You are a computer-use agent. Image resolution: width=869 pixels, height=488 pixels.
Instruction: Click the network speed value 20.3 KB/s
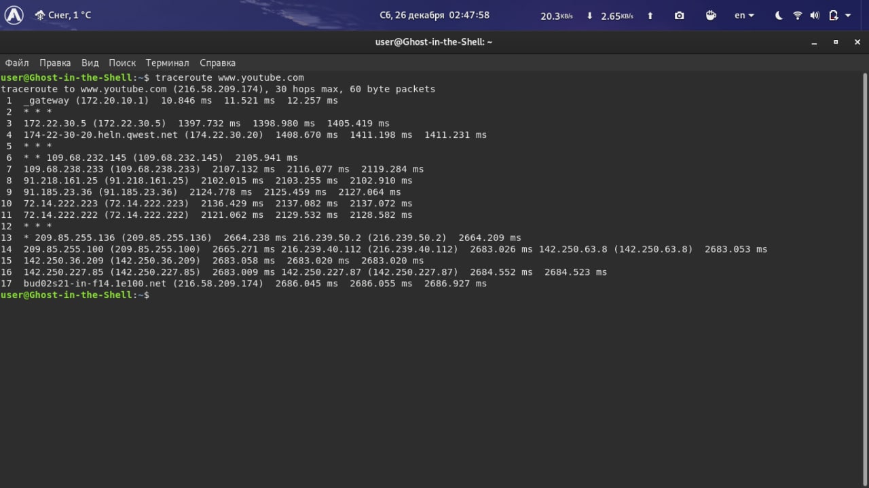tap(558, 16)
